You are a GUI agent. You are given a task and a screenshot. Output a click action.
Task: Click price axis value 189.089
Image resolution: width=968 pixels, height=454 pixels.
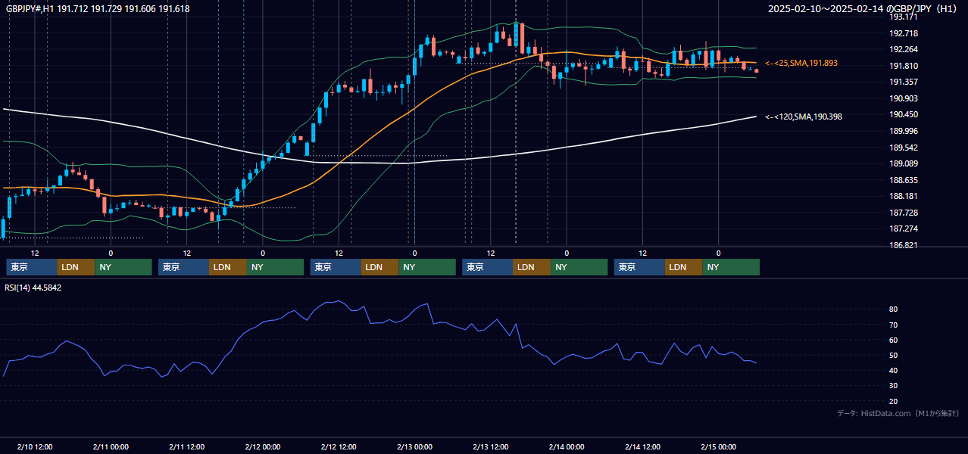click(904, 163)
